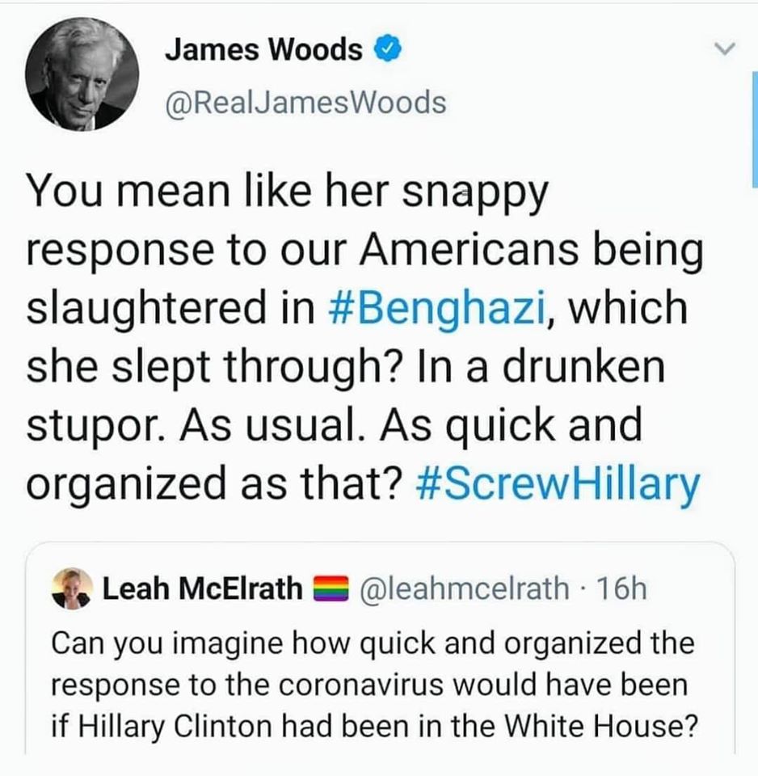This screenshot has height=776, width=758.
Task: Click the blue scrollbar on right edge
Action: tap(755, 129)
